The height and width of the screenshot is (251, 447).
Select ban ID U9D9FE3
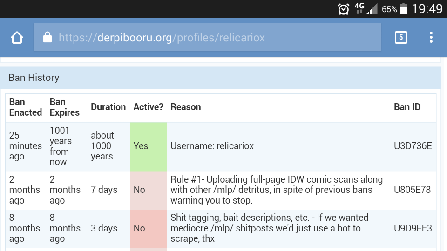(413, 228)
